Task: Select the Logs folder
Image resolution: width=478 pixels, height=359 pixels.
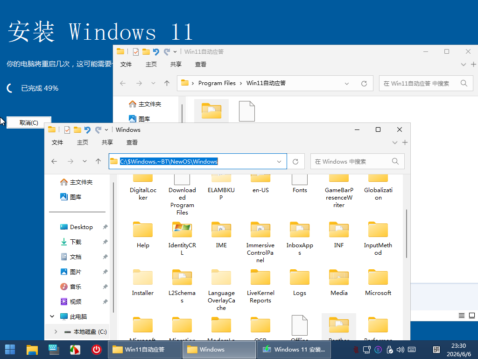Action: pos(300,283)
